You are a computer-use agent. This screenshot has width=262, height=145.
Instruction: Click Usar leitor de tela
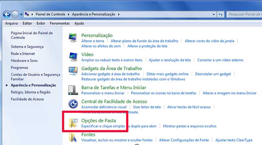click(x=147, y=107)
